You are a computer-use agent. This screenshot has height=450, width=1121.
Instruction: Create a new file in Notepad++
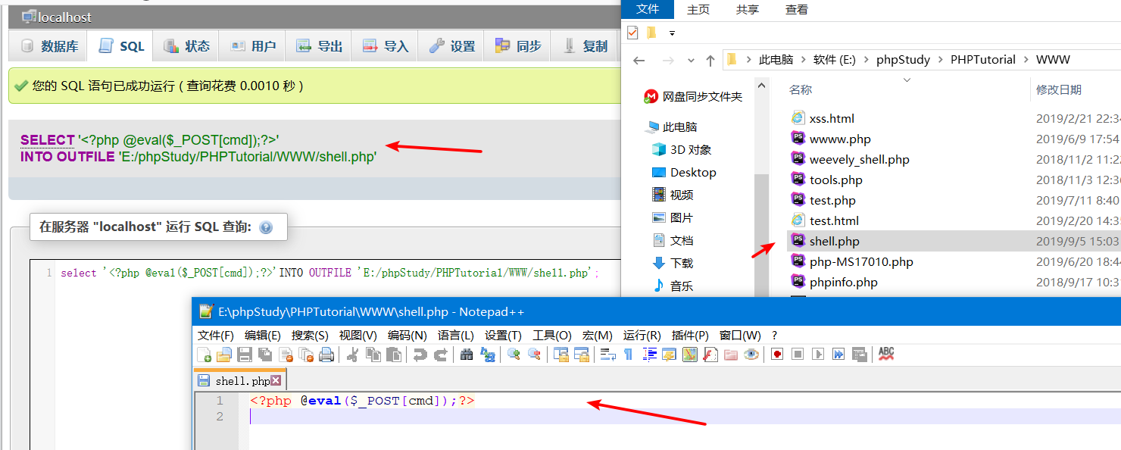click(204, 355)
